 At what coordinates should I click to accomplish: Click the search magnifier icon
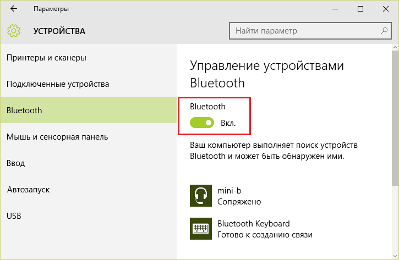384,31
